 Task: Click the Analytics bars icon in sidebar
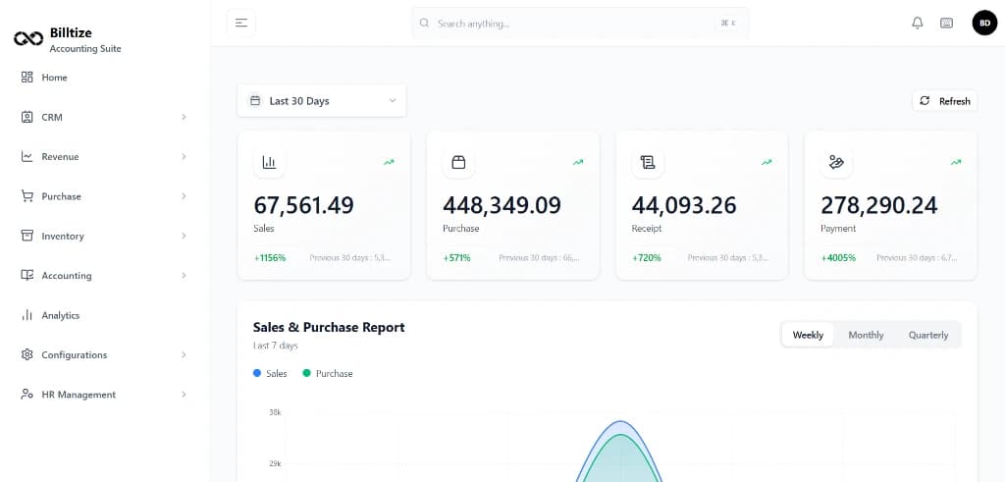pyautogui.click(x=26, y=315)
